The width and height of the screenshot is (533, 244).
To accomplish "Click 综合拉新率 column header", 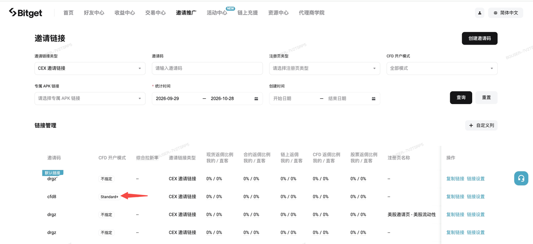I will pos(147,158).
